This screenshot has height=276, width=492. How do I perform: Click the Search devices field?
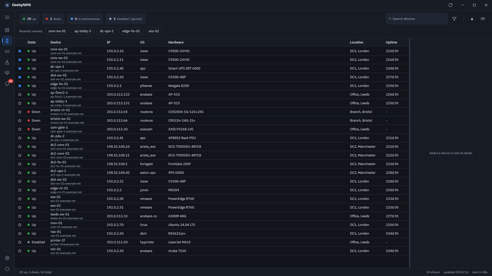tap(417, 19)
